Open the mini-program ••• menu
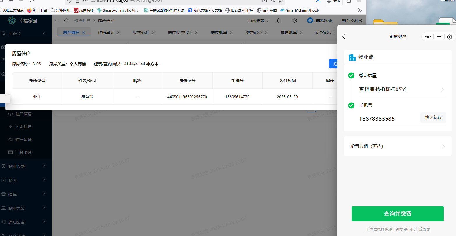The width and height of the screenshot is (456, 236). pyautogui.click(x=427, y=37)
